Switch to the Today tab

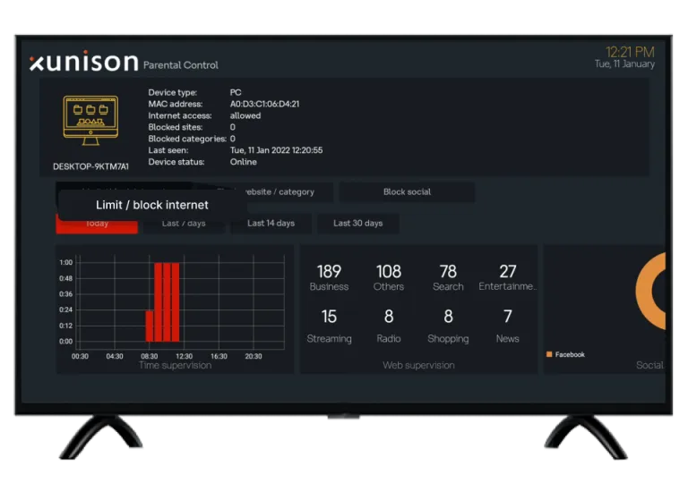click(x=97, y=225)
